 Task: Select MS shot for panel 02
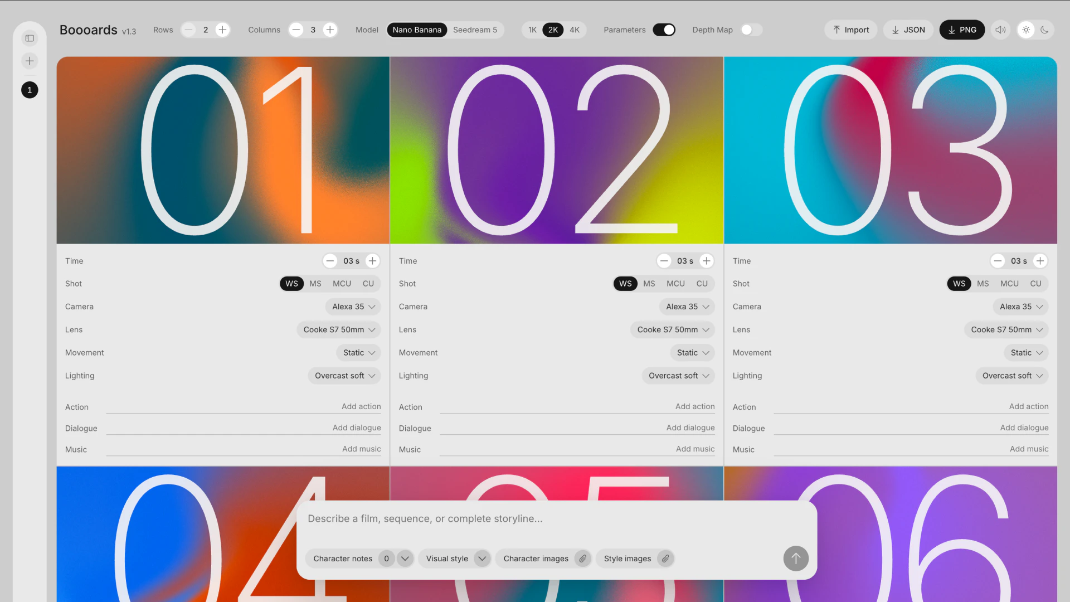pyautogui.click(x=649, y=284)
